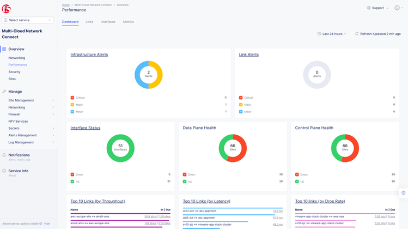Toggle the Up checkbox under Control Plane Health
408x229 pixels.
(x=297, y=182)
